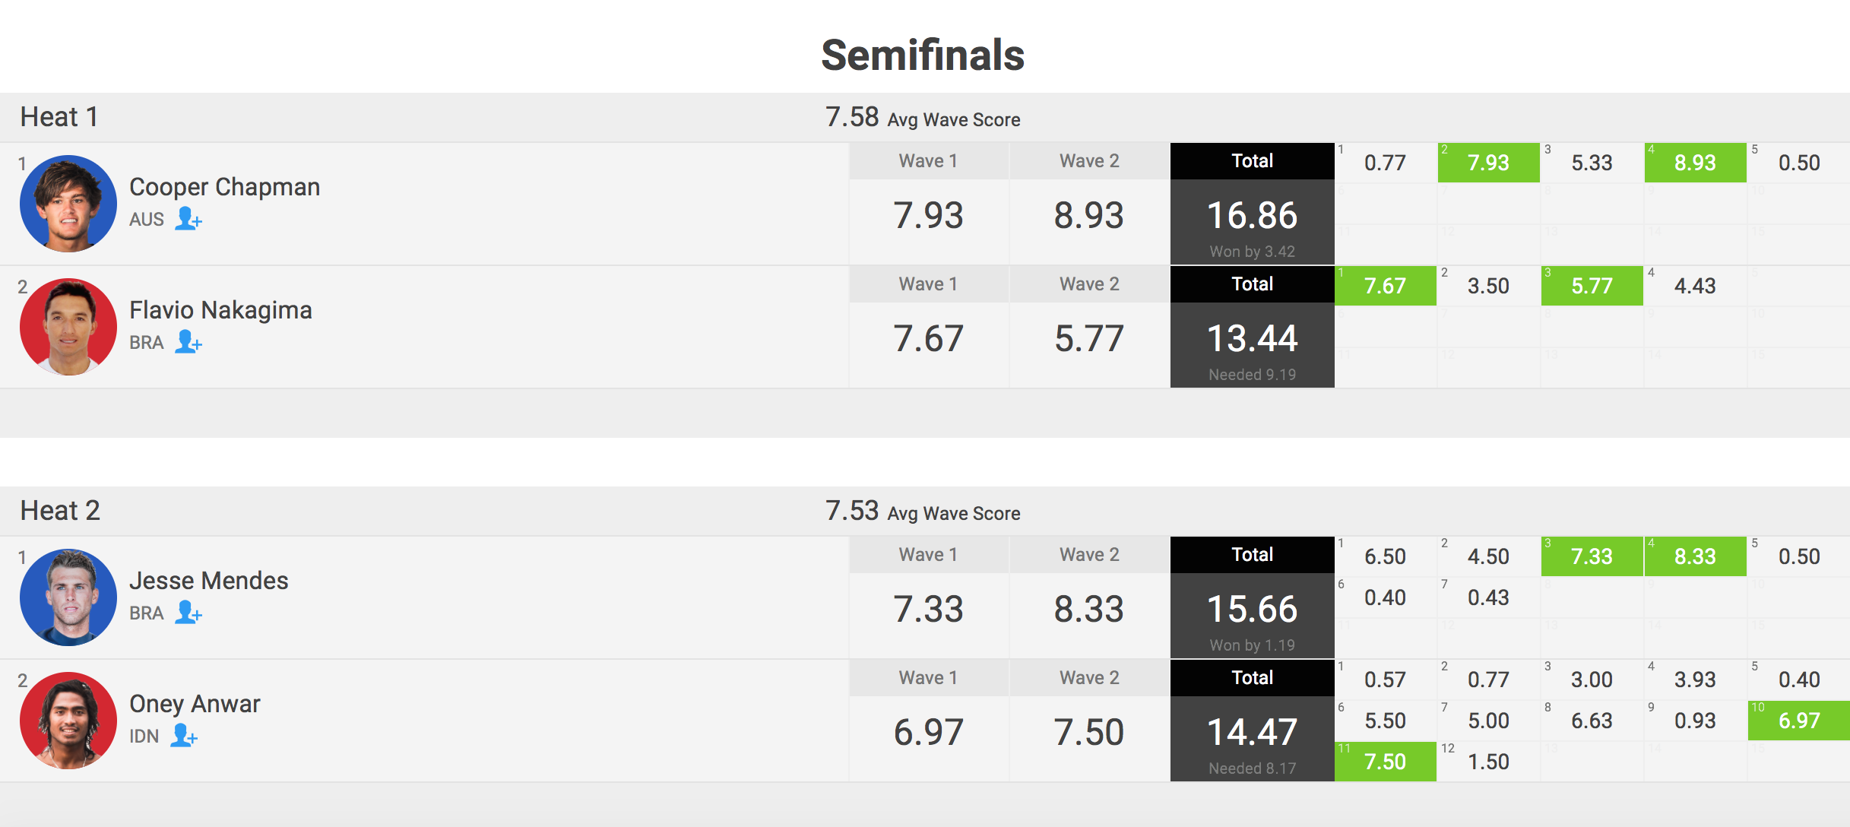Click the Heat 2 header label
Viewport: 1850px width, 827px height.
60,511
